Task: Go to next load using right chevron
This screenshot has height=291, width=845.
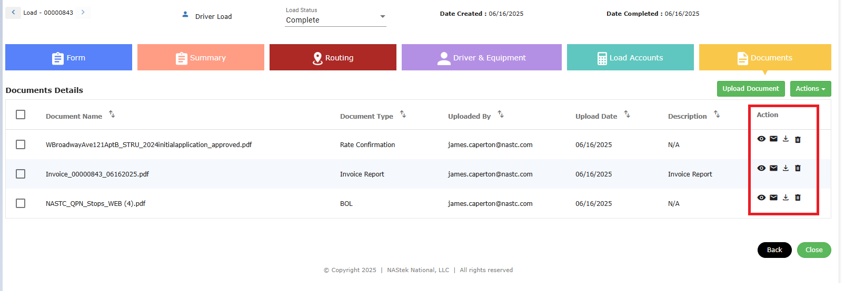Action: [x=83, y=12]
